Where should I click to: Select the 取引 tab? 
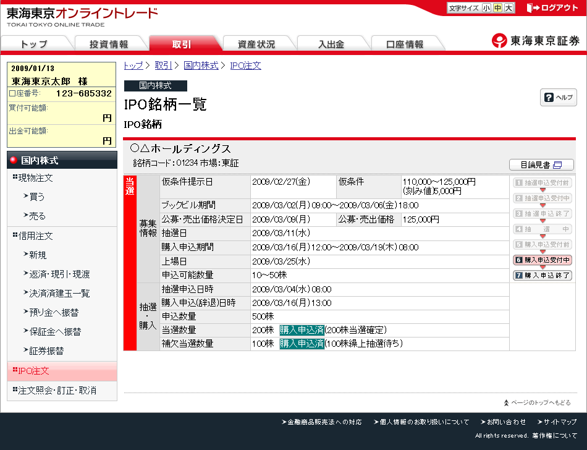(182, 44)
